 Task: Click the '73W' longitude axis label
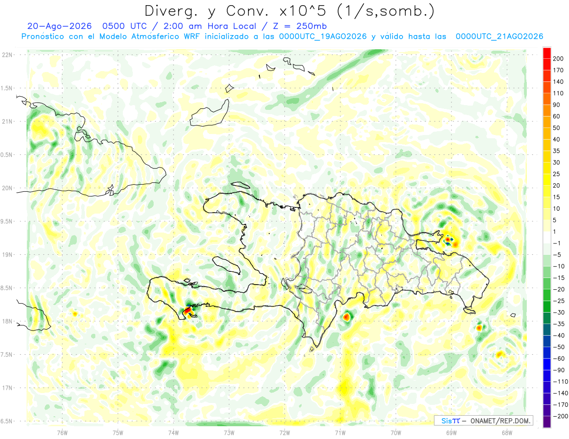tap(229, 433)
